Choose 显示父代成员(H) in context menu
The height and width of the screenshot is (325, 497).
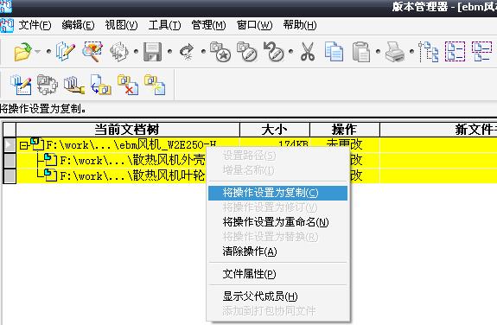coord(277,296)
